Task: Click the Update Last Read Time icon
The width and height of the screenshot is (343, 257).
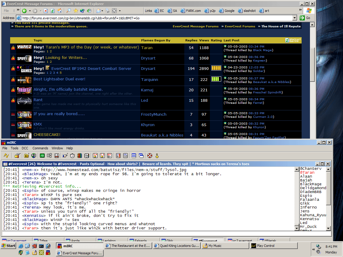Action: click(x=293, y=40)
